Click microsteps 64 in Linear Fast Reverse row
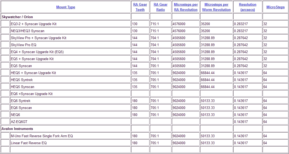The width and height of the screenshot is (289, 154). (x=265, y=143)
